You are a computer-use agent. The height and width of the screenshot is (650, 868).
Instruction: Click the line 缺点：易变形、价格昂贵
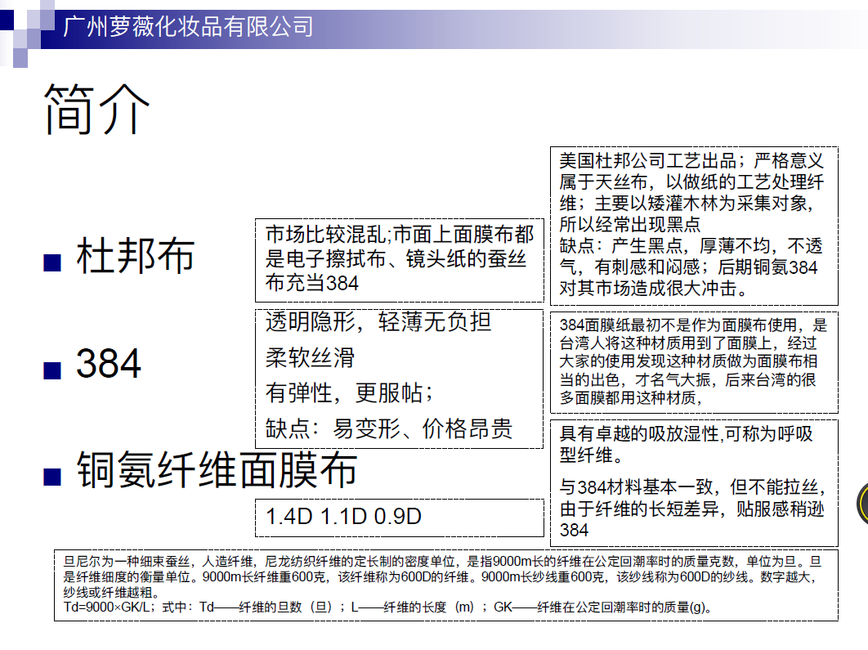tap(388, 428)
